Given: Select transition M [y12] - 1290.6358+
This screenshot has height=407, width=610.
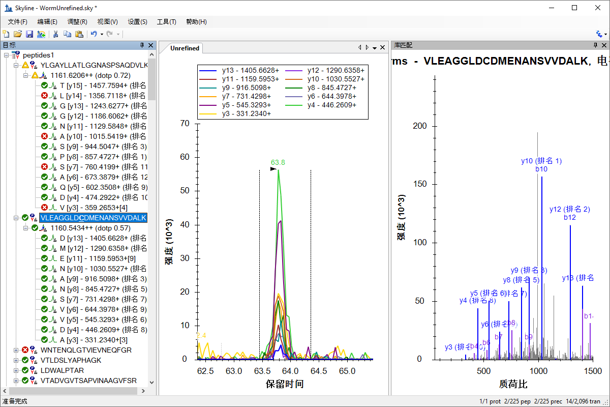Looking at the screenshot, I should [x=103, y=248].
